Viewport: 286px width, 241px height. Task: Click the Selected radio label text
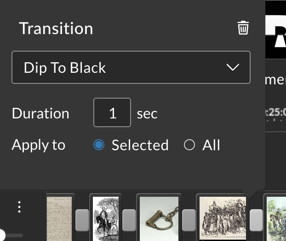[x=140, y=145]
